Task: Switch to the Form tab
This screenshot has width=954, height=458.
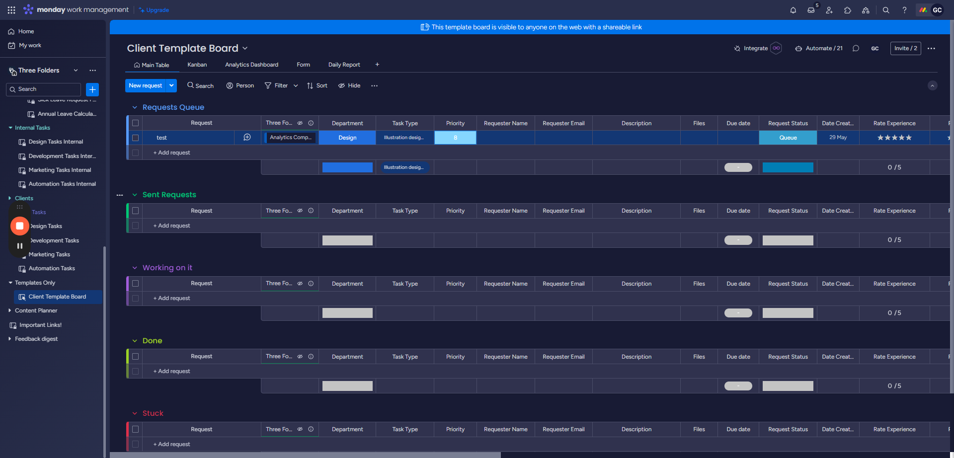Action: [x=304, y=65]
